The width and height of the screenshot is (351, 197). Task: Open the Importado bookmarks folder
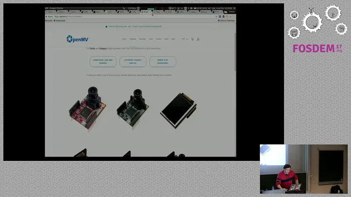pyautogui.click(x=59, y=20)
